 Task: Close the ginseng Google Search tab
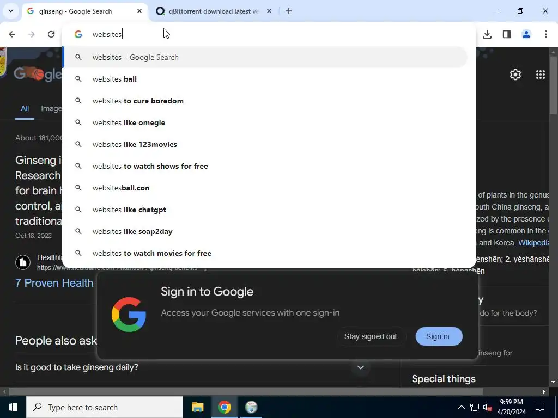(x=139, y=11)
